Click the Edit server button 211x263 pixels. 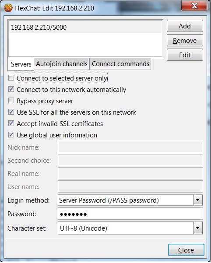coord(185,55)
